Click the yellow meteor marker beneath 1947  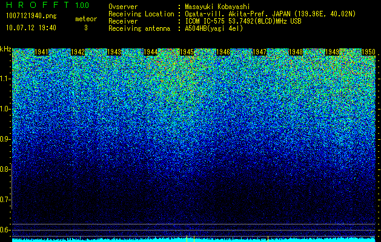(268, 238)
